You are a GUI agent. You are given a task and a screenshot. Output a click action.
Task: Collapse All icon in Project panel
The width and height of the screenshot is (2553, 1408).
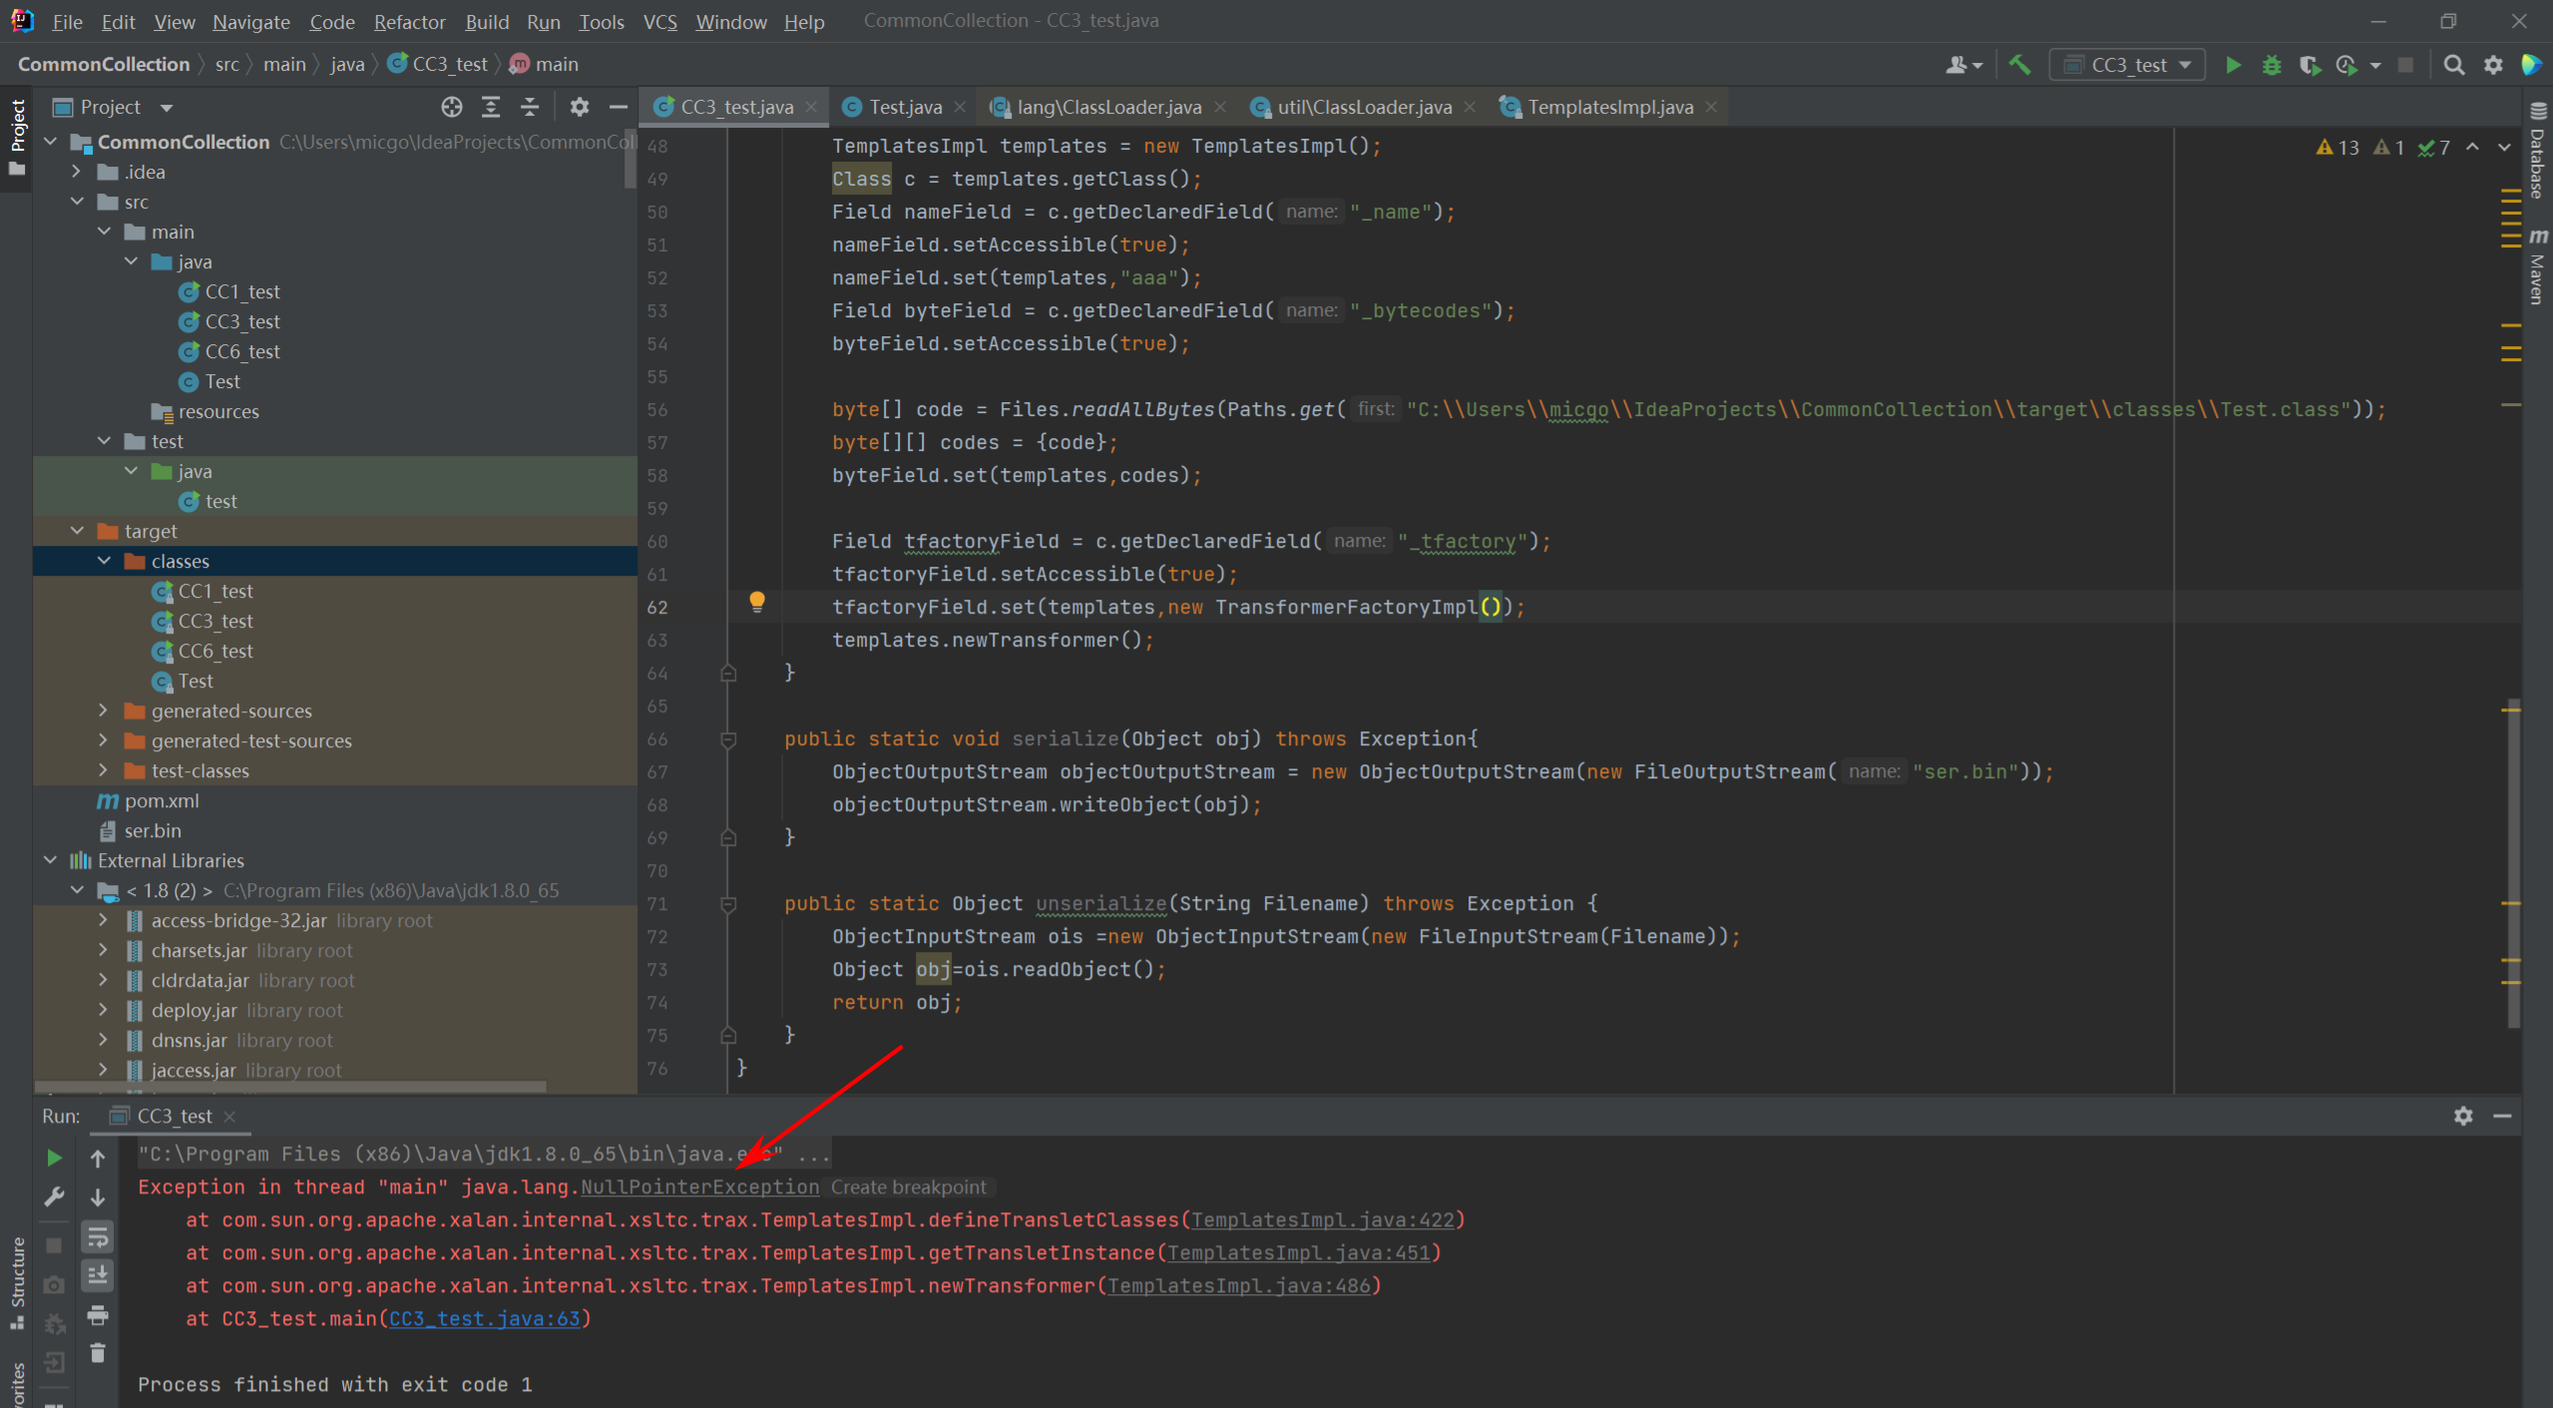tap(530, 107)
